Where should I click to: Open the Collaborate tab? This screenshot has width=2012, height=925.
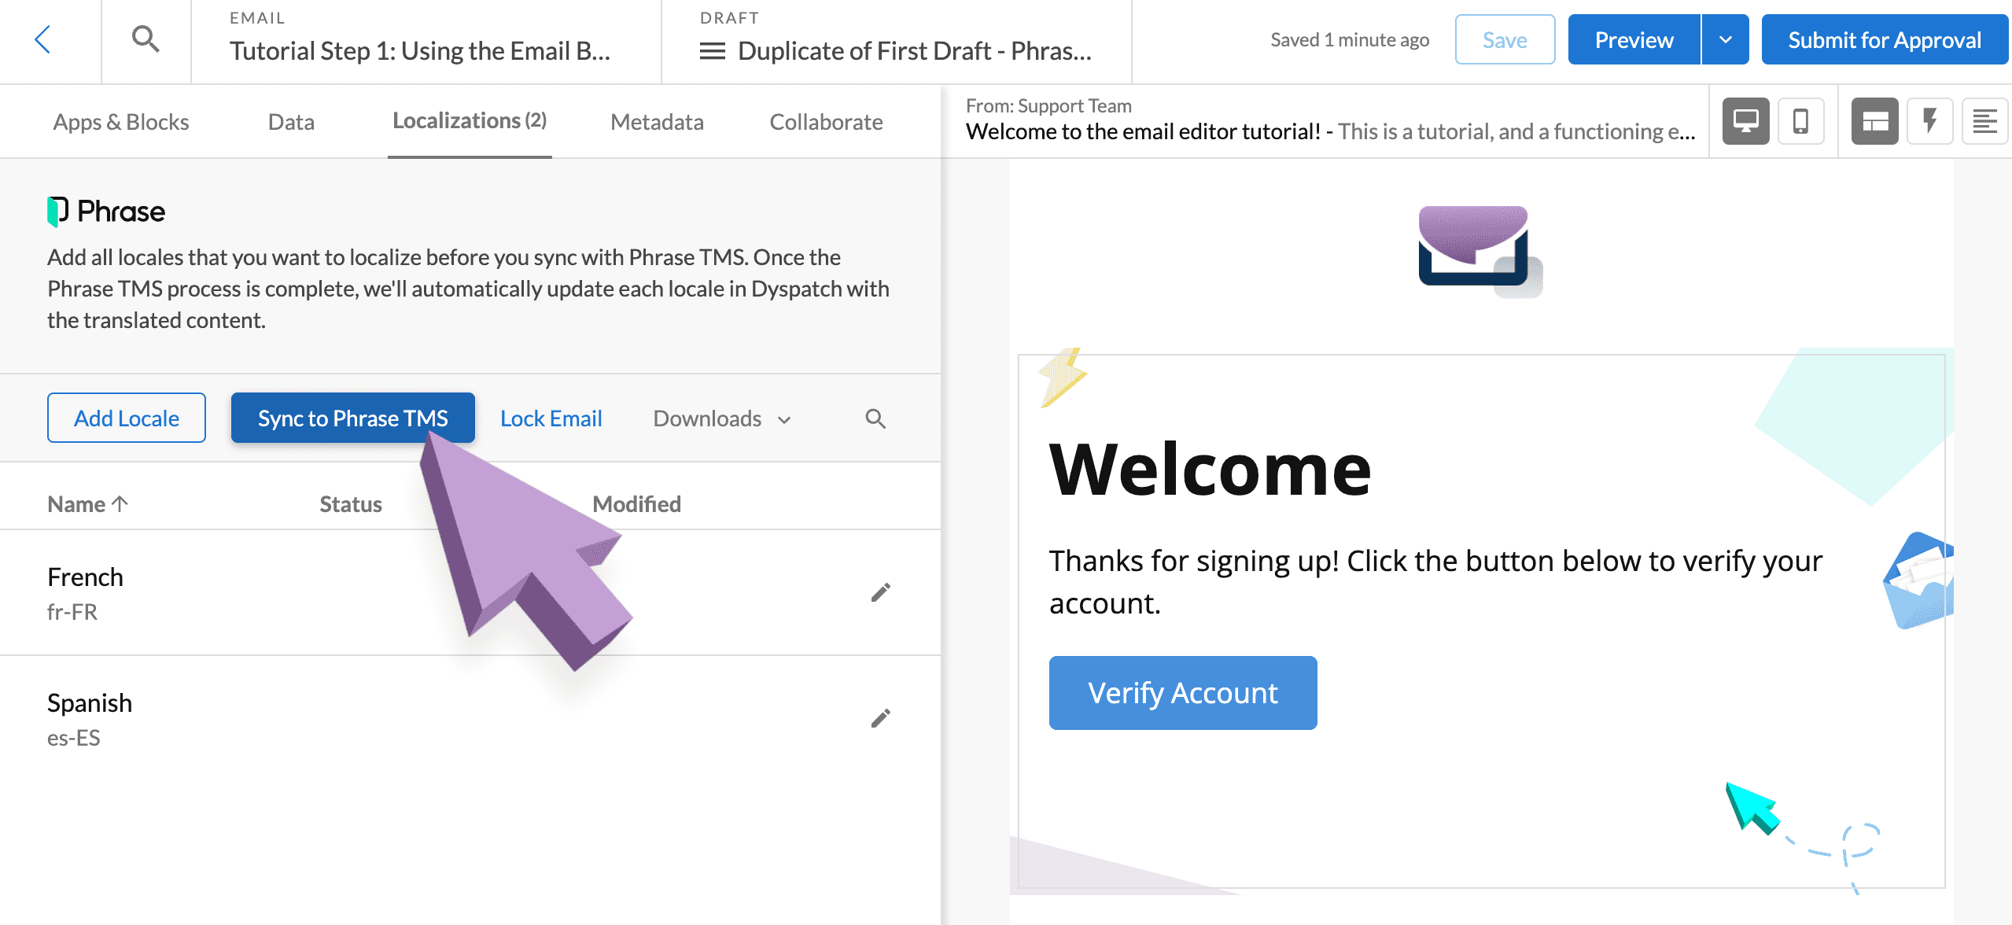click(825, 121)
